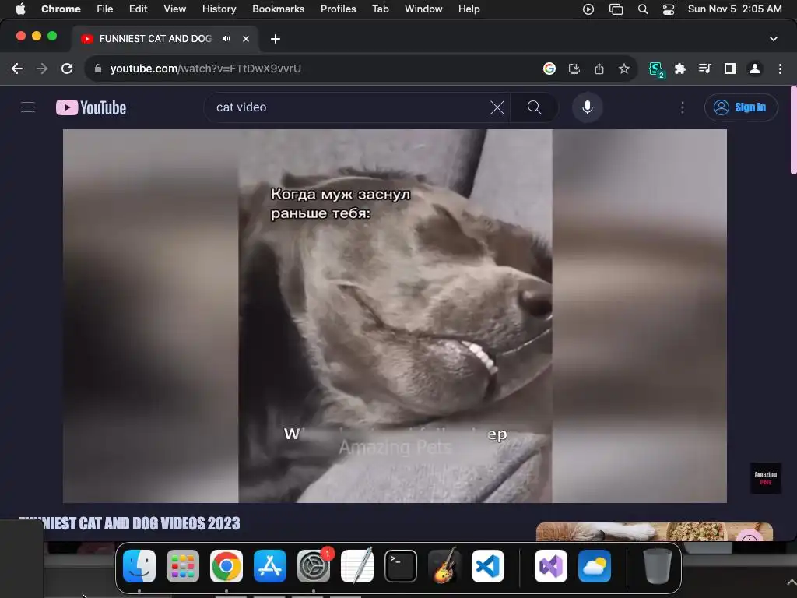Open the View menu

point(174,9)
